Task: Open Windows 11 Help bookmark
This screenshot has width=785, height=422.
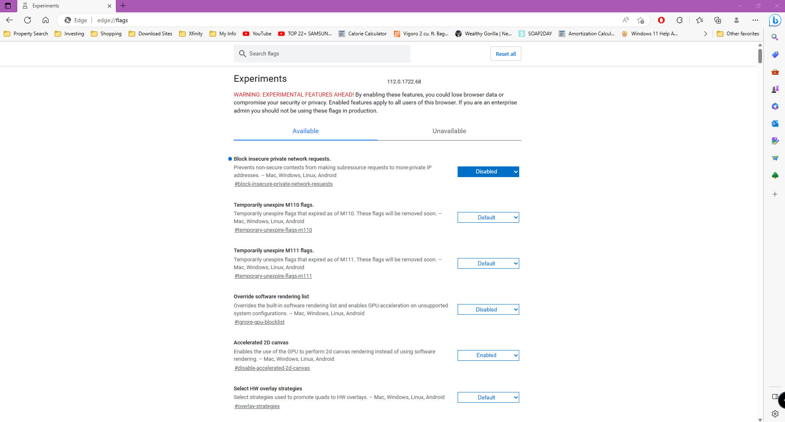Action: point(650,34)
